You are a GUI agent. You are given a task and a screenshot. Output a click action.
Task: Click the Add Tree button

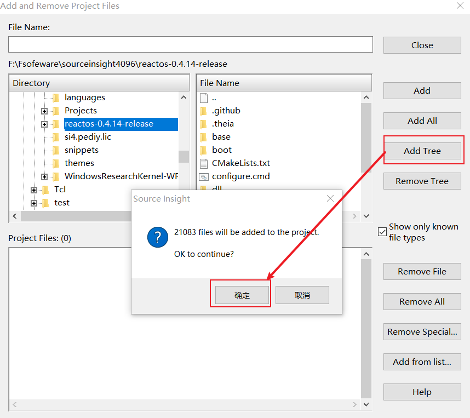(x=422, y=151)
